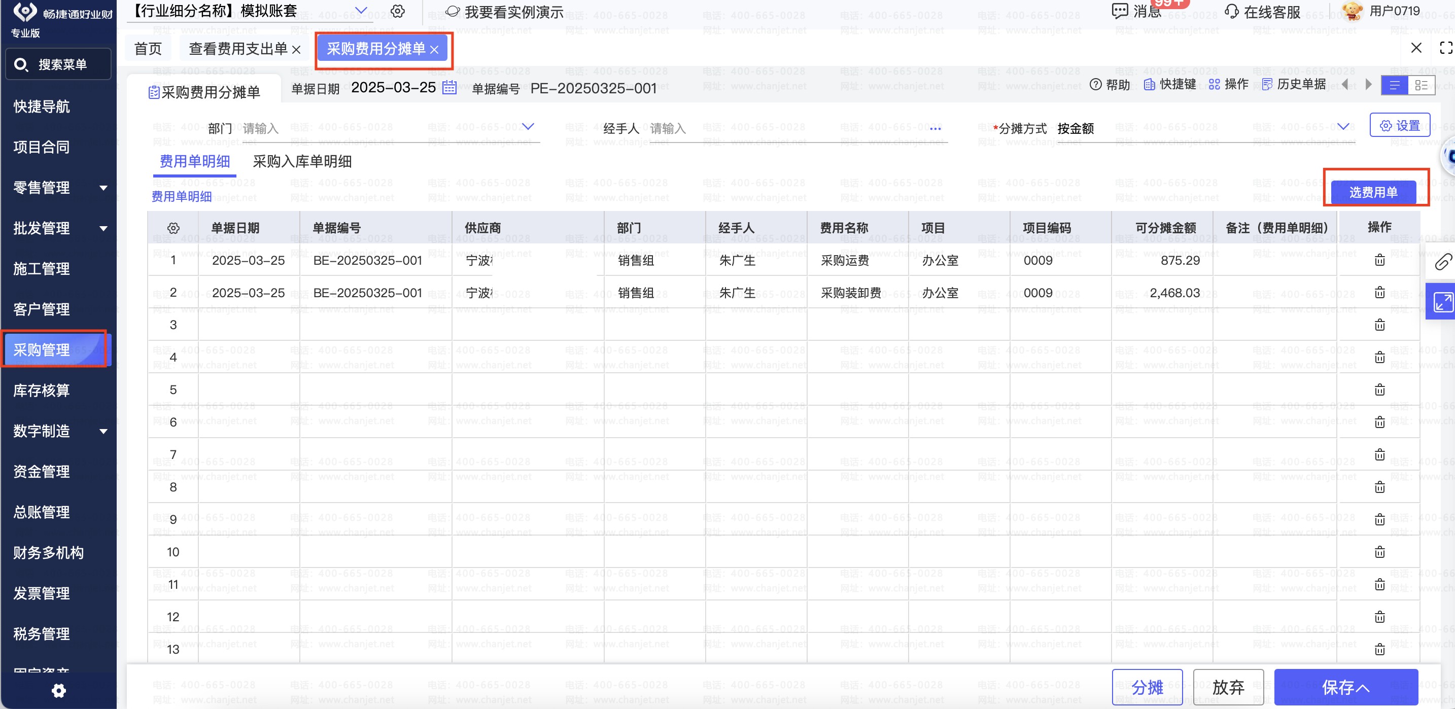The width and height of the screenshot is (1455, 709).
Task: Switch to card layout view
Action: tap(1421, 85)
